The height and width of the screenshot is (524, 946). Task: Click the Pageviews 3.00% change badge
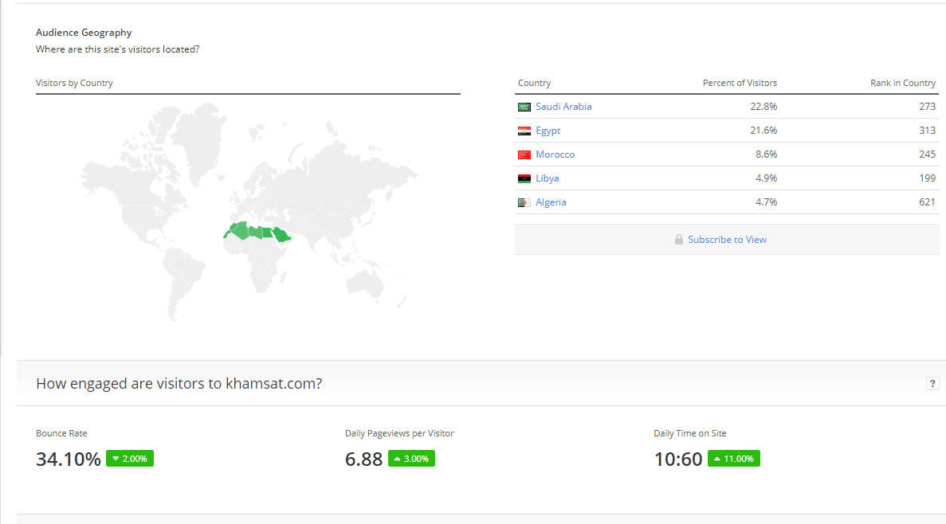[411, 458]
